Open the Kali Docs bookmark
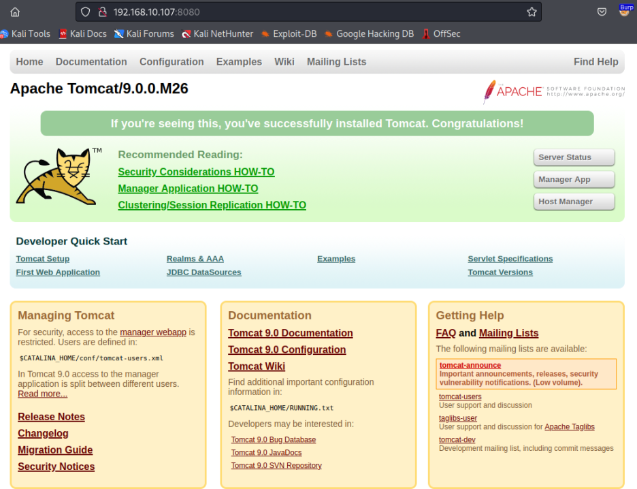Image resolution: width=637 pixels, height=489 pixels. click(x=83, y=34)
